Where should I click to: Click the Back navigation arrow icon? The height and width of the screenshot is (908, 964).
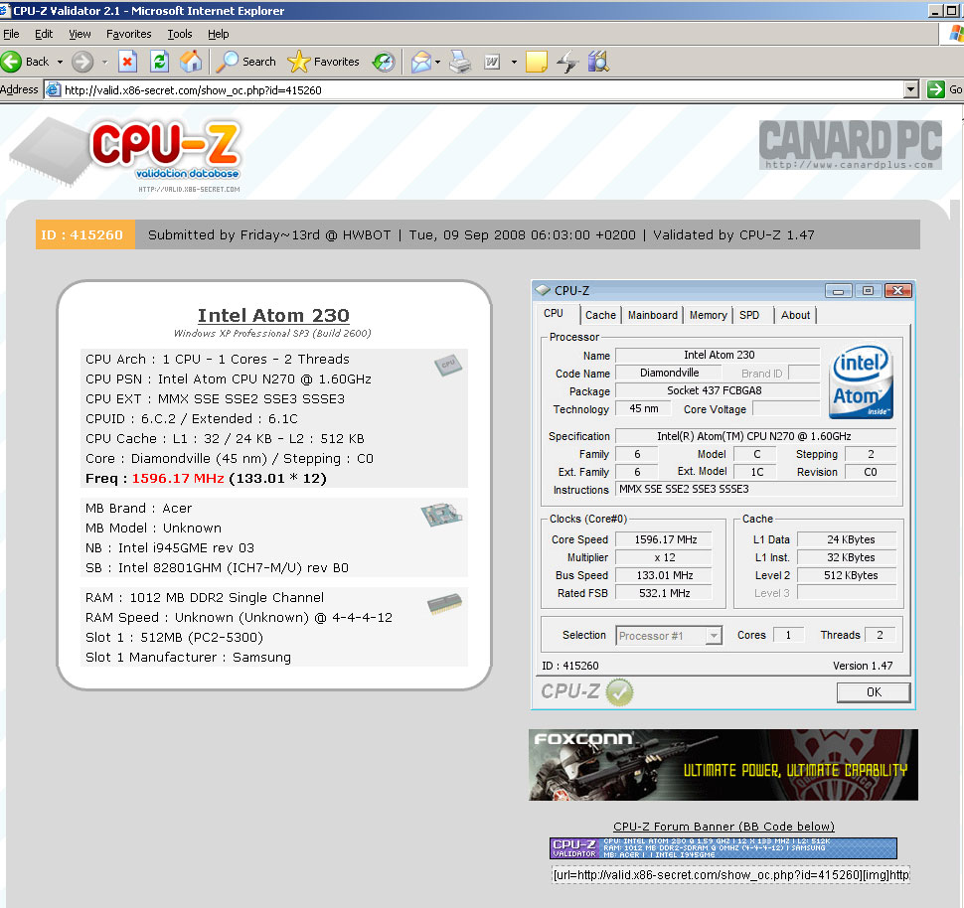(x=12, y=62)
